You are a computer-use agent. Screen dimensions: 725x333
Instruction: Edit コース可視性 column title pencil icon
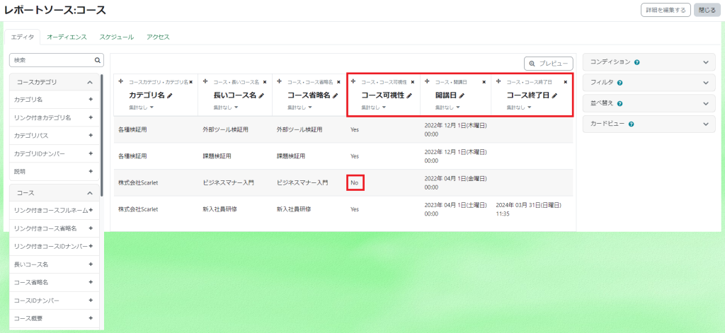pos(409,95)
